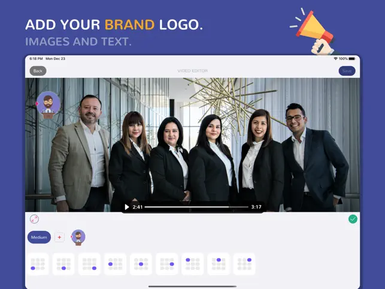Click the video progress bar
Viewport: 385px width, 289px height.
click(x=196, y=207)
